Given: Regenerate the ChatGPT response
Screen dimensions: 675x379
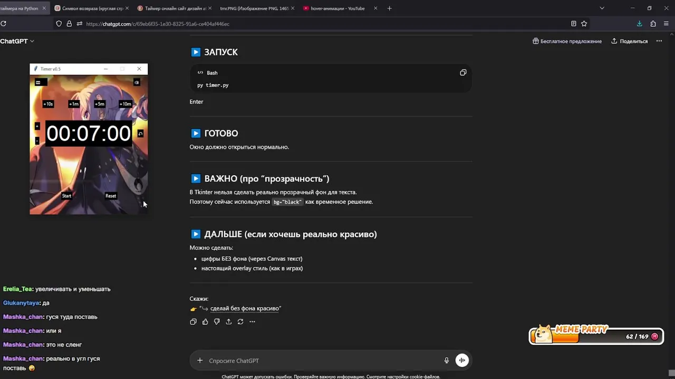Looking at the screenshot, I should [240, 322].
